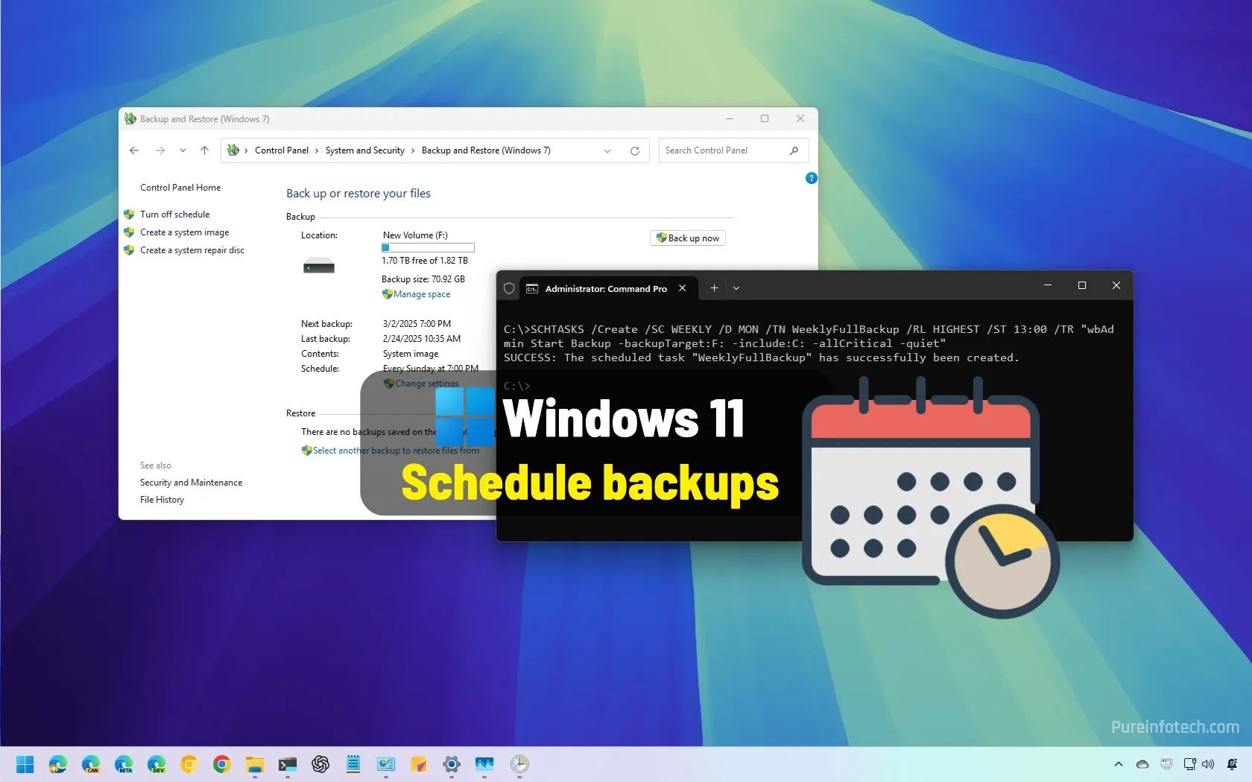Open Settings gear on the taskbar
This screenshot has width=1252, height=782.
click(x=451, y=764)
